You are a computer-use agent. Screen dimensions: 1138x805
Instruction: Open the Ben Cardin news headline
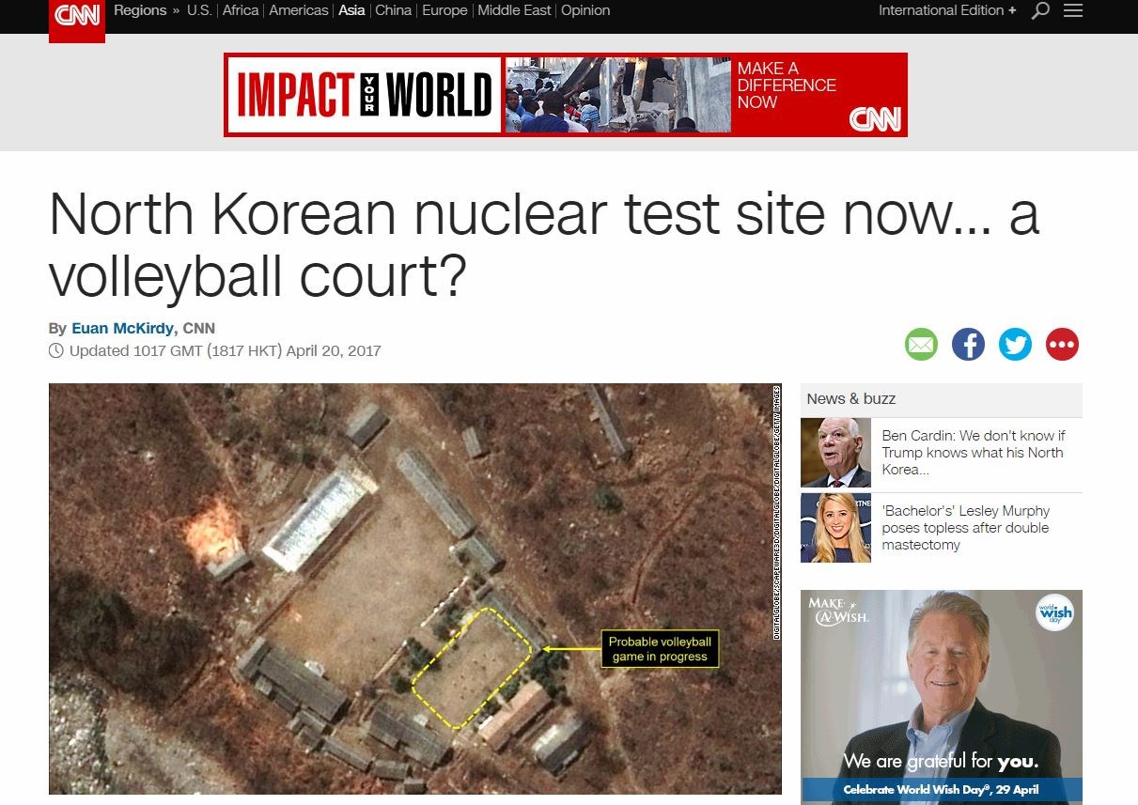[974, 453]
